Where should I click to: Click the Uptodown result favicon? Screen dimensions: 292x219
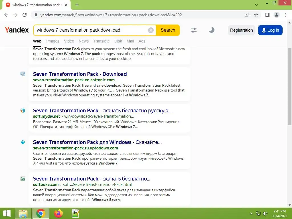click(x=23, y=142)
